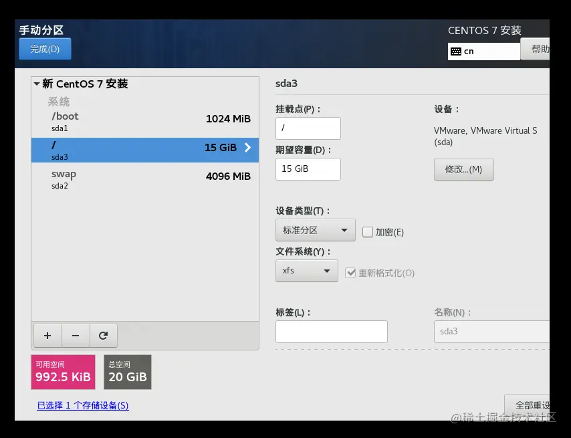Click the 修改...(M) modify device button
The width and height of the screenshot is (571, 438).
[x=463, y=169]
